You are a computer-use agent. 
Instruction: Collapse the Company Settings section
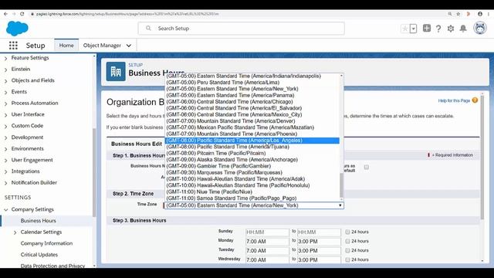click(x=5, y=209)
